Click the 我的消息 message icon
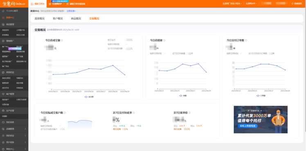 [x=3, y=122]
